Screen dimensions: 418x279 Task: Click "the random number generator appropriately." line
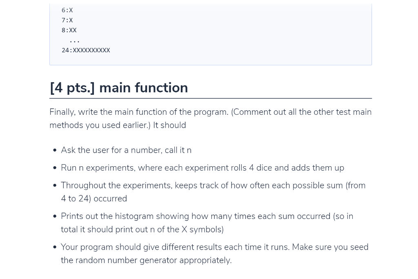tap(147, 260)
